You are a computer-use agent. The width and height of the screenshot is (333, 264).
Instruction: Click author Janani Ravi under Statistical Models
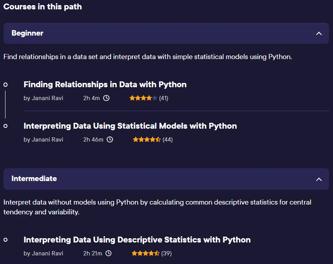pyautogui.click(x=43, y=140)
